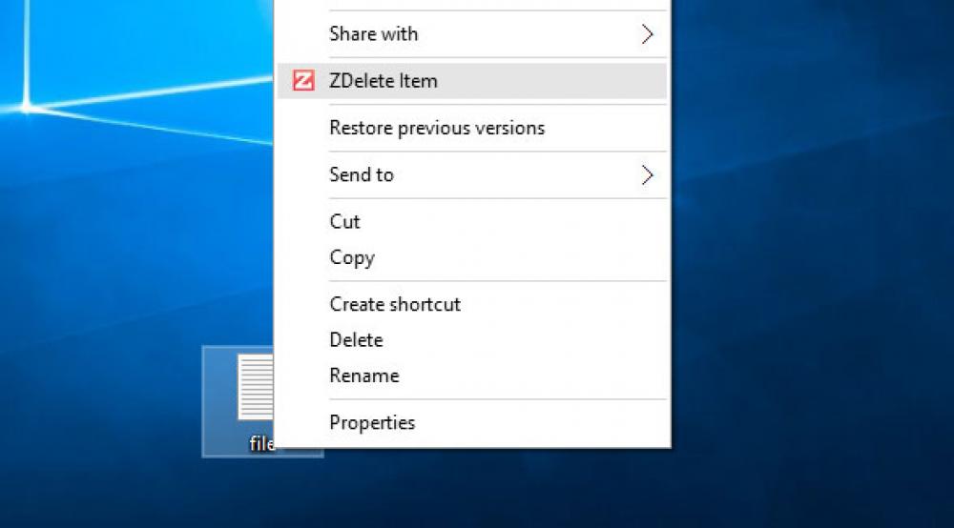
Task: Open Properties from the context menu
Action: click(472, 423)
